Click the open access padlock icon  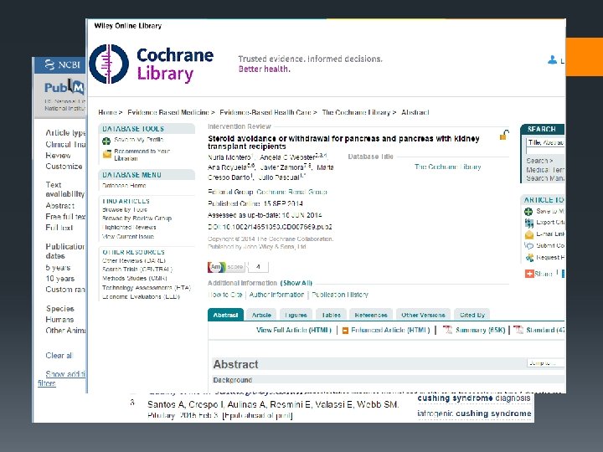coord(504,135)
